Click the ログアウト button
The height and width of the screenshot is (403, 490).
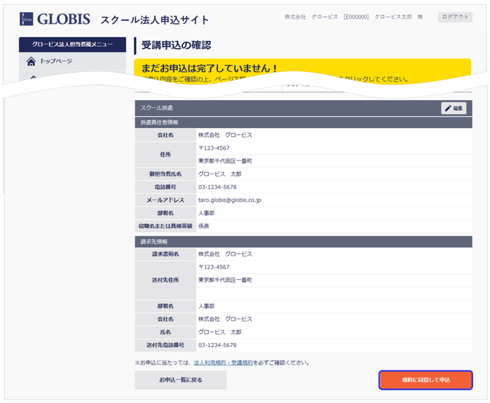click(455, 17)
